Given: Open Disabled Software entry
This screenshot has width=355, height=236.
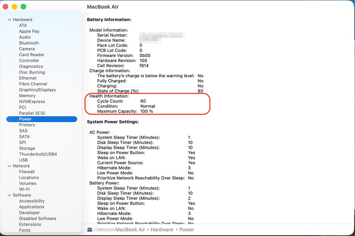Looking at the screenshot, I should click(x=38, y=219).
